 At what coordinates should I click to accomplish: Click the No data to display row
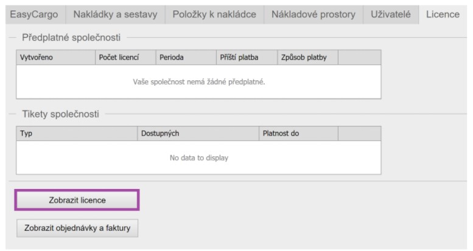[198, 158]
